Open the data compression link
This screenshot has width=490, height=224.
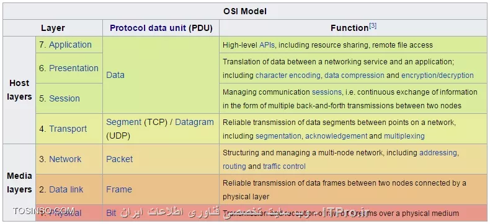pyautogui.click(x=354, y=75)
